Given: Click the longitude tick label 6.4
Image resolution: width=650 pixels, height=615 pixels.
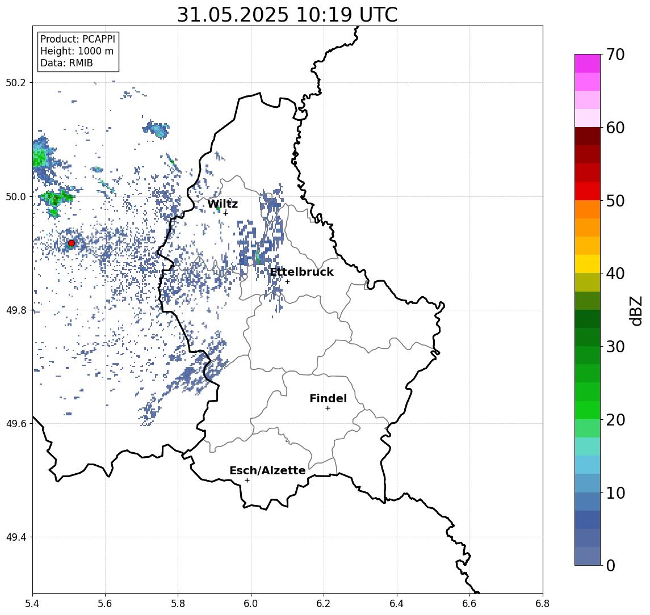Looking at the screenshot, I should point(397,603).
